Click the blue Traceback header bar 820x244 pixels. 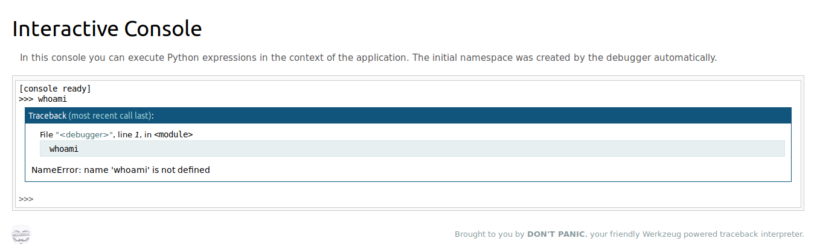(408, 115)
